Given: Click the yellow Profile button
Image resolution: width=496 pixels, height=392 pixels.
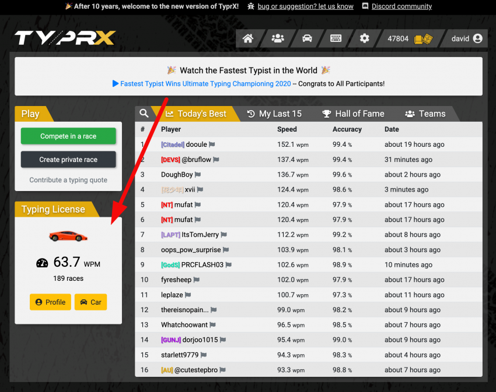Looking at the screenshot, I should coord(50,302).
